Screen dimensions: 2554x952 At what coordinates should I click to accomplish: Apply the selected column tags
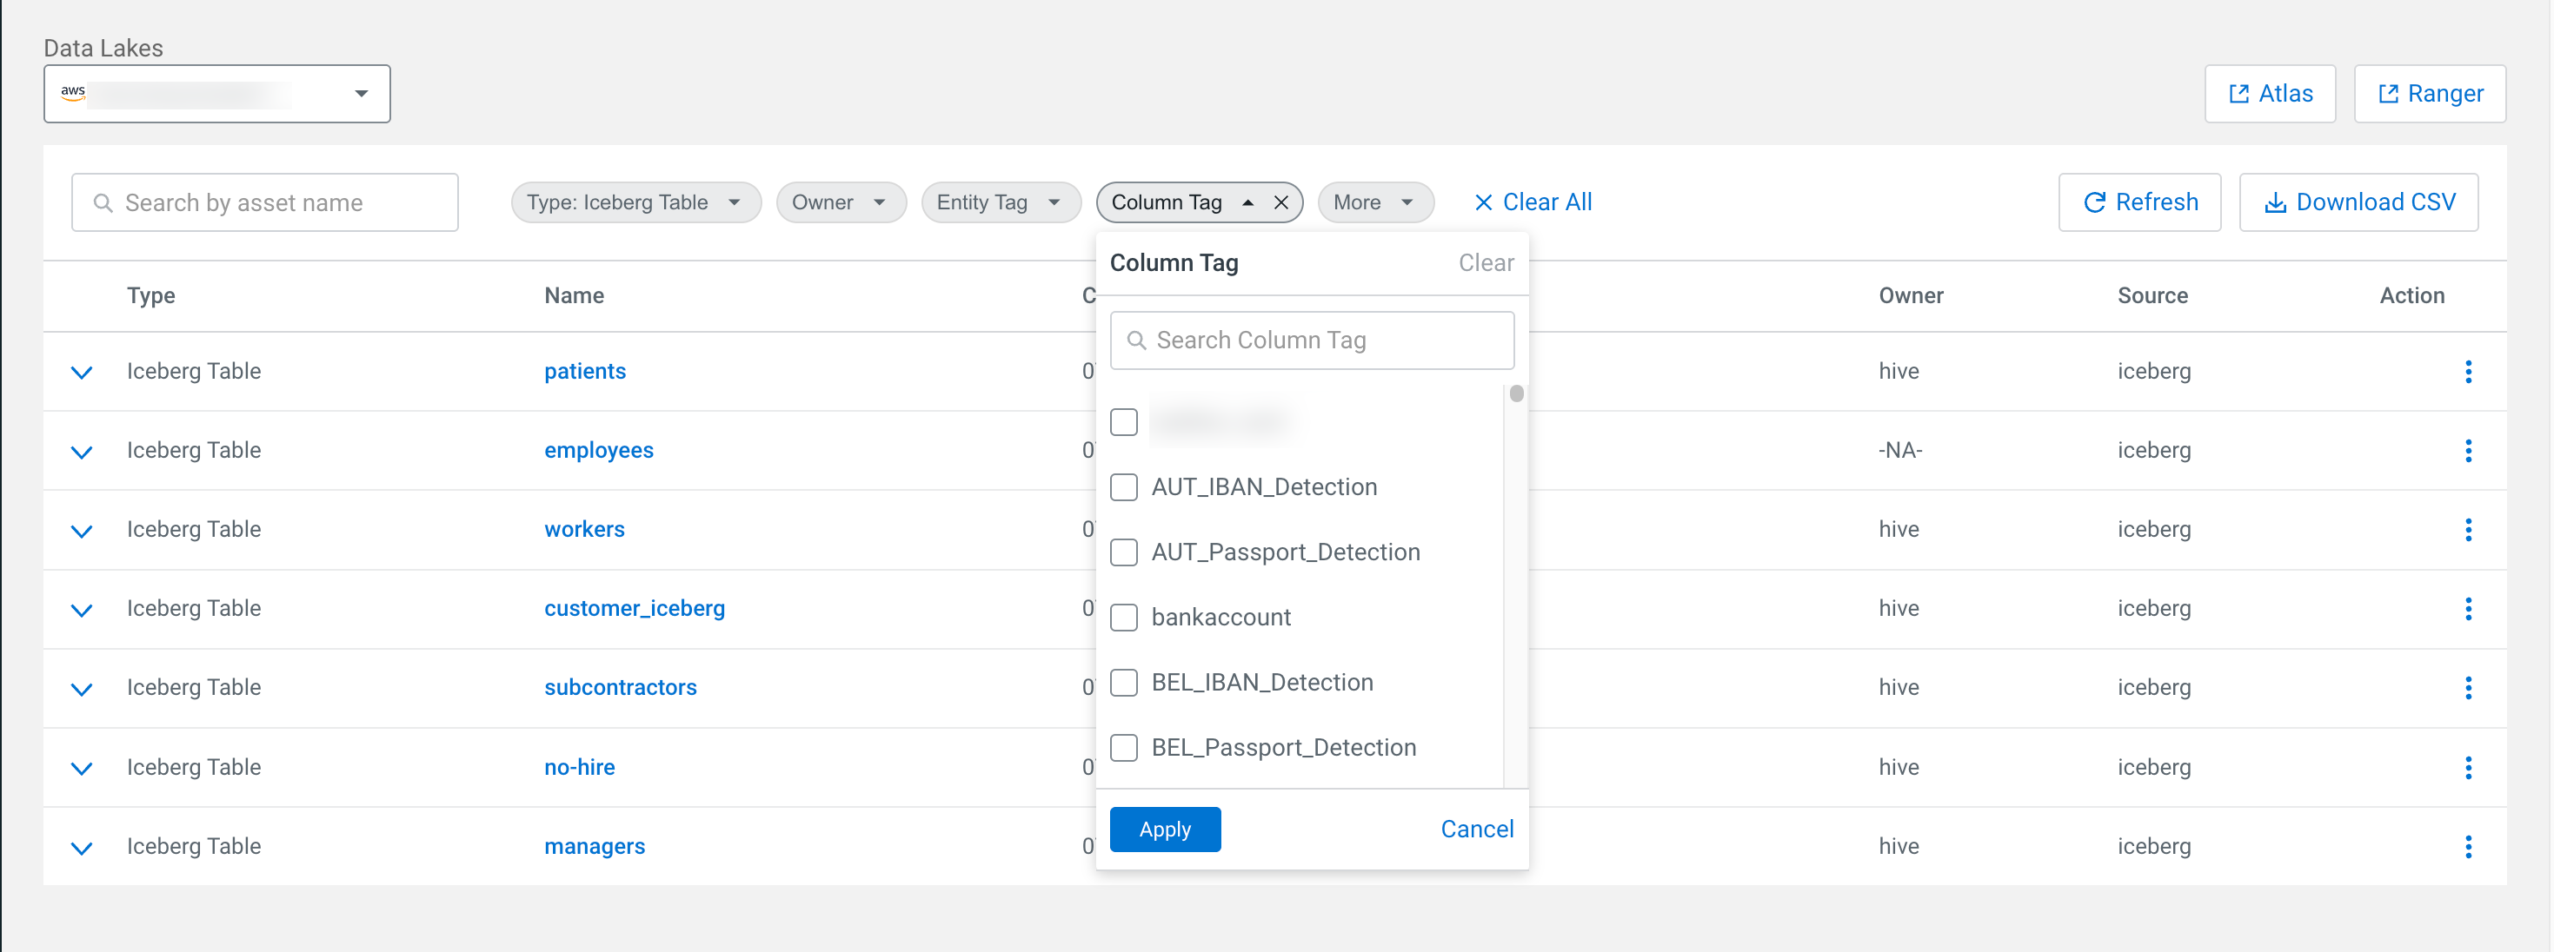click(x=1164, y=830)
